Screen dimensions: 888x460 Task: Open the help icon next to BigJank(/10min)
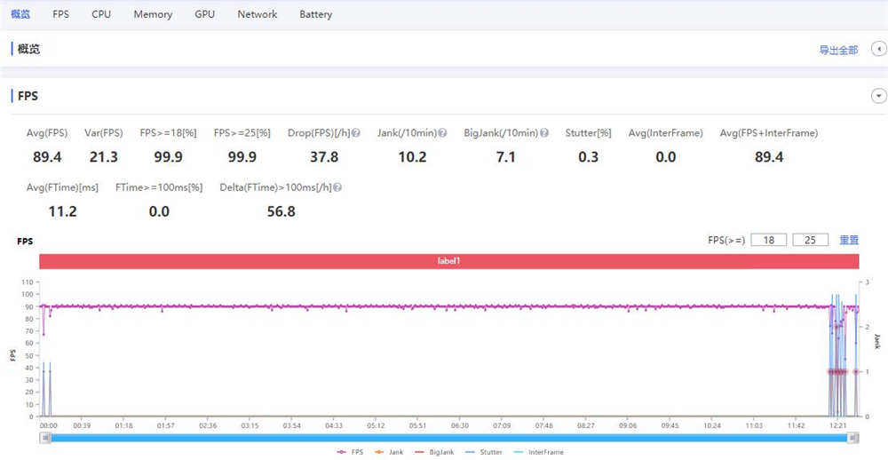(544, 134)
